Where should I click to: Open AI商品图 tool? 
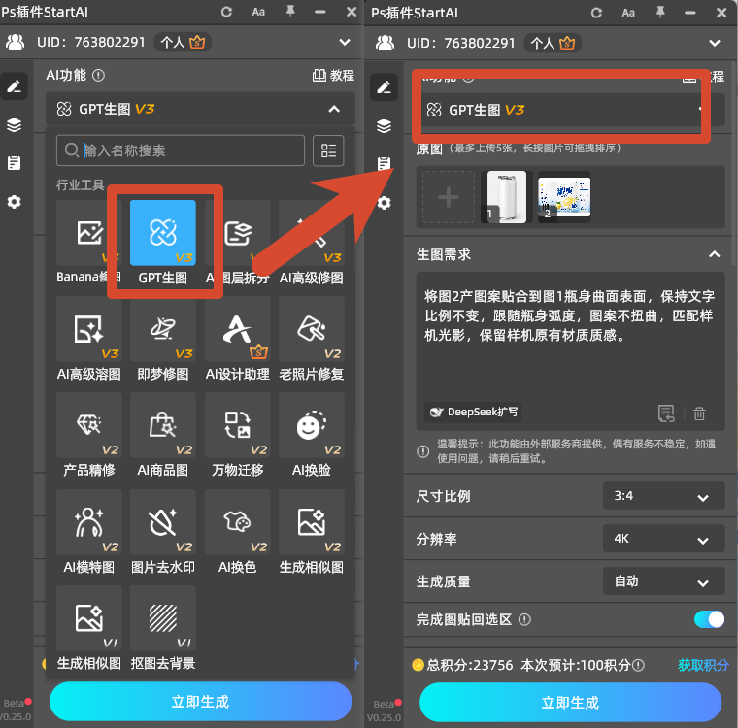click(163, 425)
